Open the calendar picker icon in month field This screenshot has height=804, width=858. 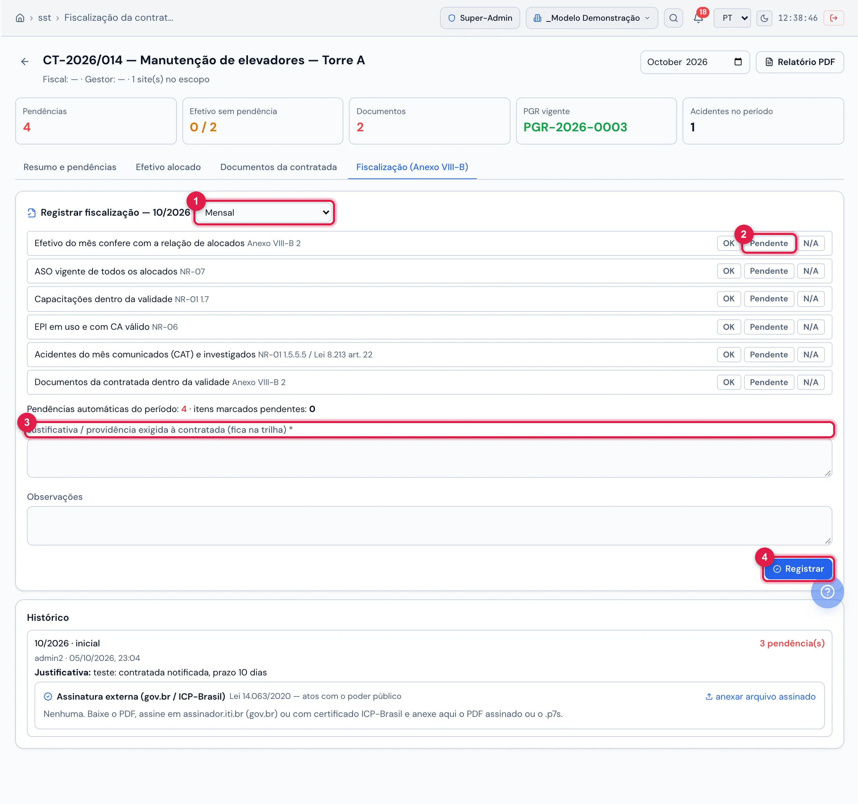(738, 62)
